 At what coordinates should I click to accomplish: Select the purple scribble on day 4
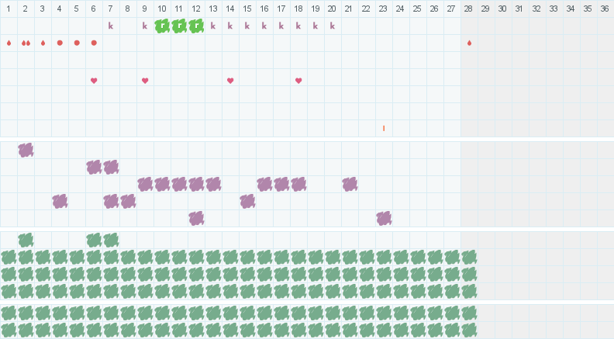(x=60, y=201)
